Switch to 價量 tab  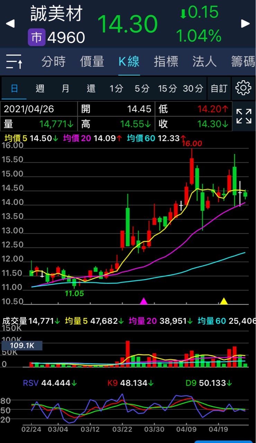pos(92,62)
